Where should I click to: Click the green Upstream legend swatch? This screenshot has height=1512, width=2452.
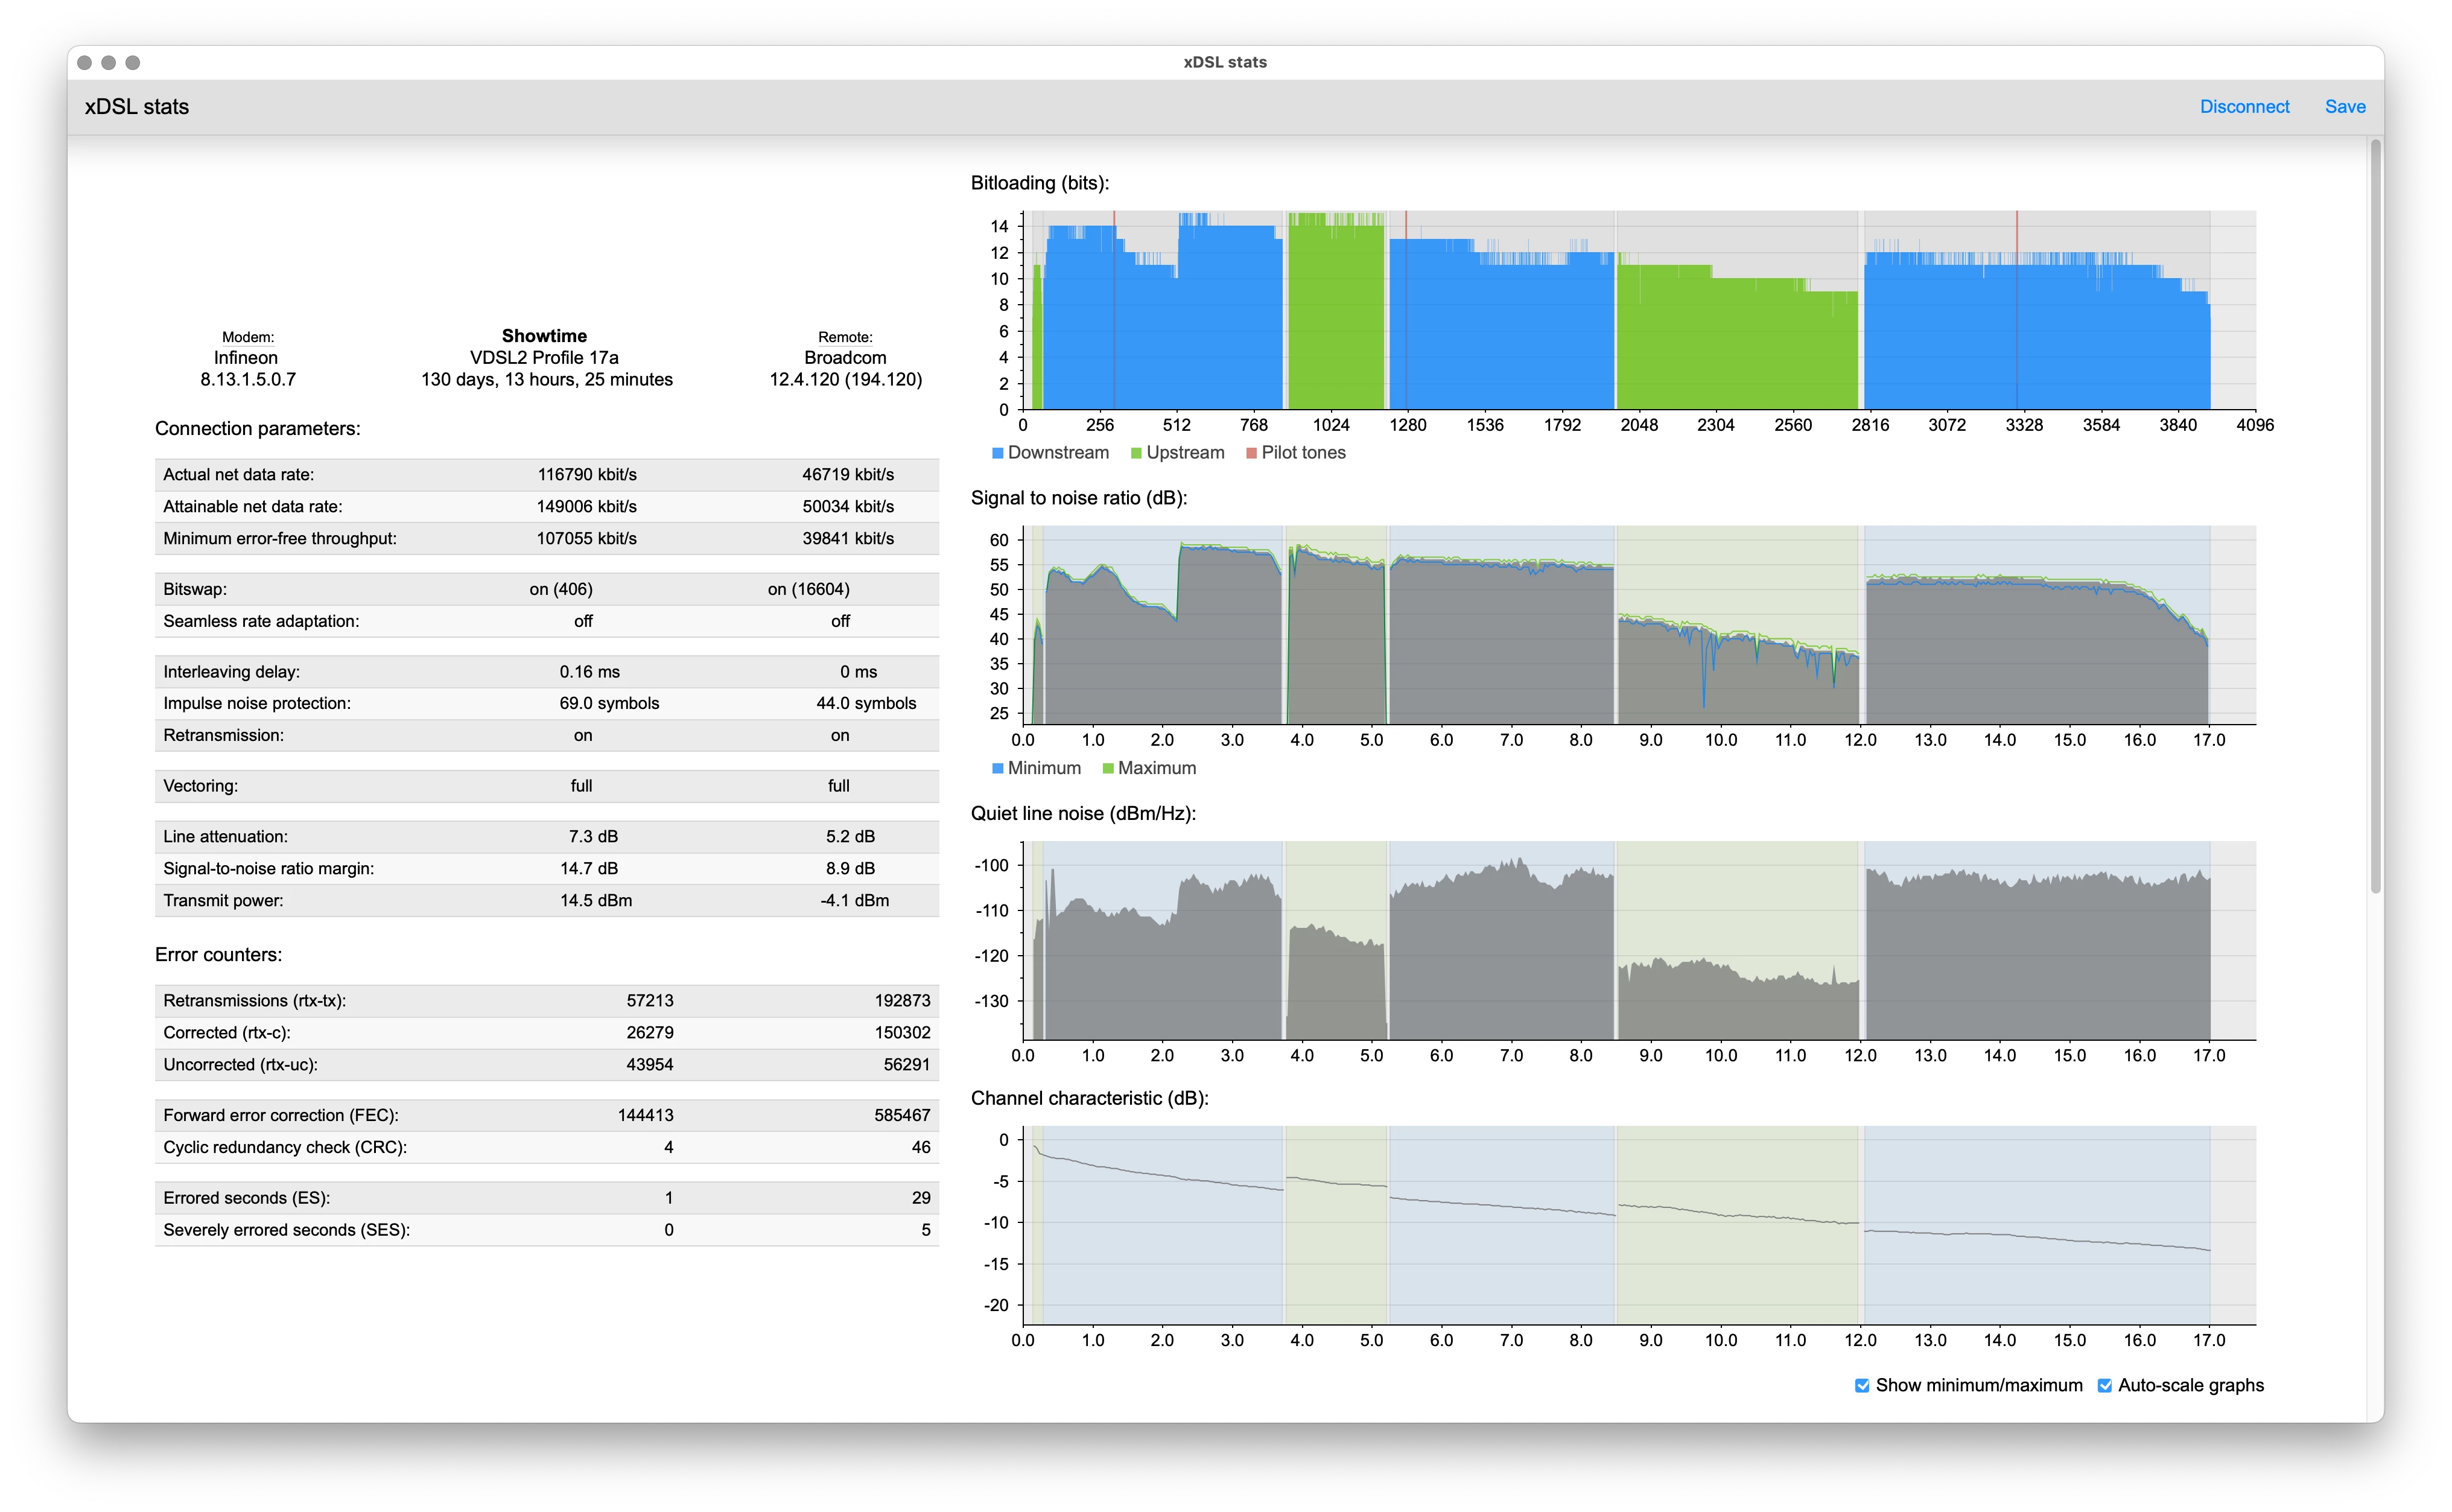point(1136,453)
